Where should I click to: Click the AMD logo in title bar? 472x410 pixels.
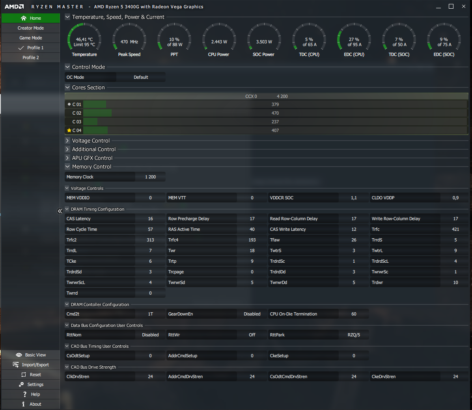[x=14, y=7]
